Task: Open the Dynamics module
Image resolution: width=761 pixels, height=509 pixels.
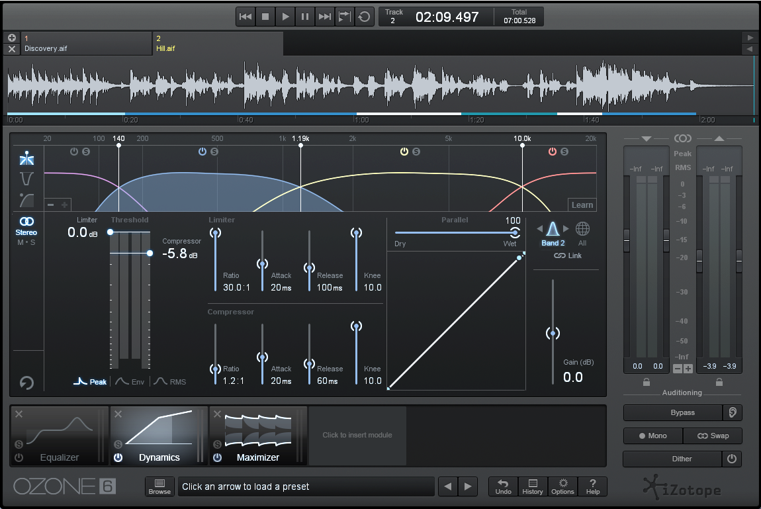Action: pos(159,436)
